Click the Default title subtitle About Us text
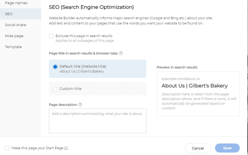Image resolution: width=248 pixels, height=155 pixels. 82,71
